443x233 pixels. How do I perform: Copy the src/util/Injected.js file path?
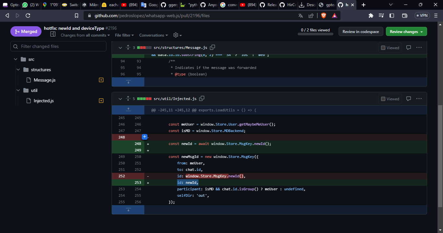pyautogui.click(x=201, y=98)
